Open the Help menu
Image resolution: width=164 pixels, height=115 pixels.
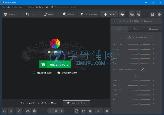[47, 7]
